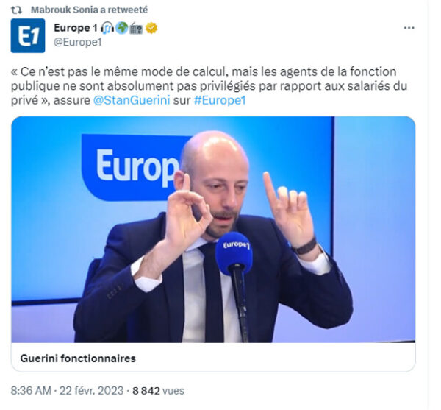Open the Europe 1 display name
Viewport: 441px width, 410px height.
76,28
